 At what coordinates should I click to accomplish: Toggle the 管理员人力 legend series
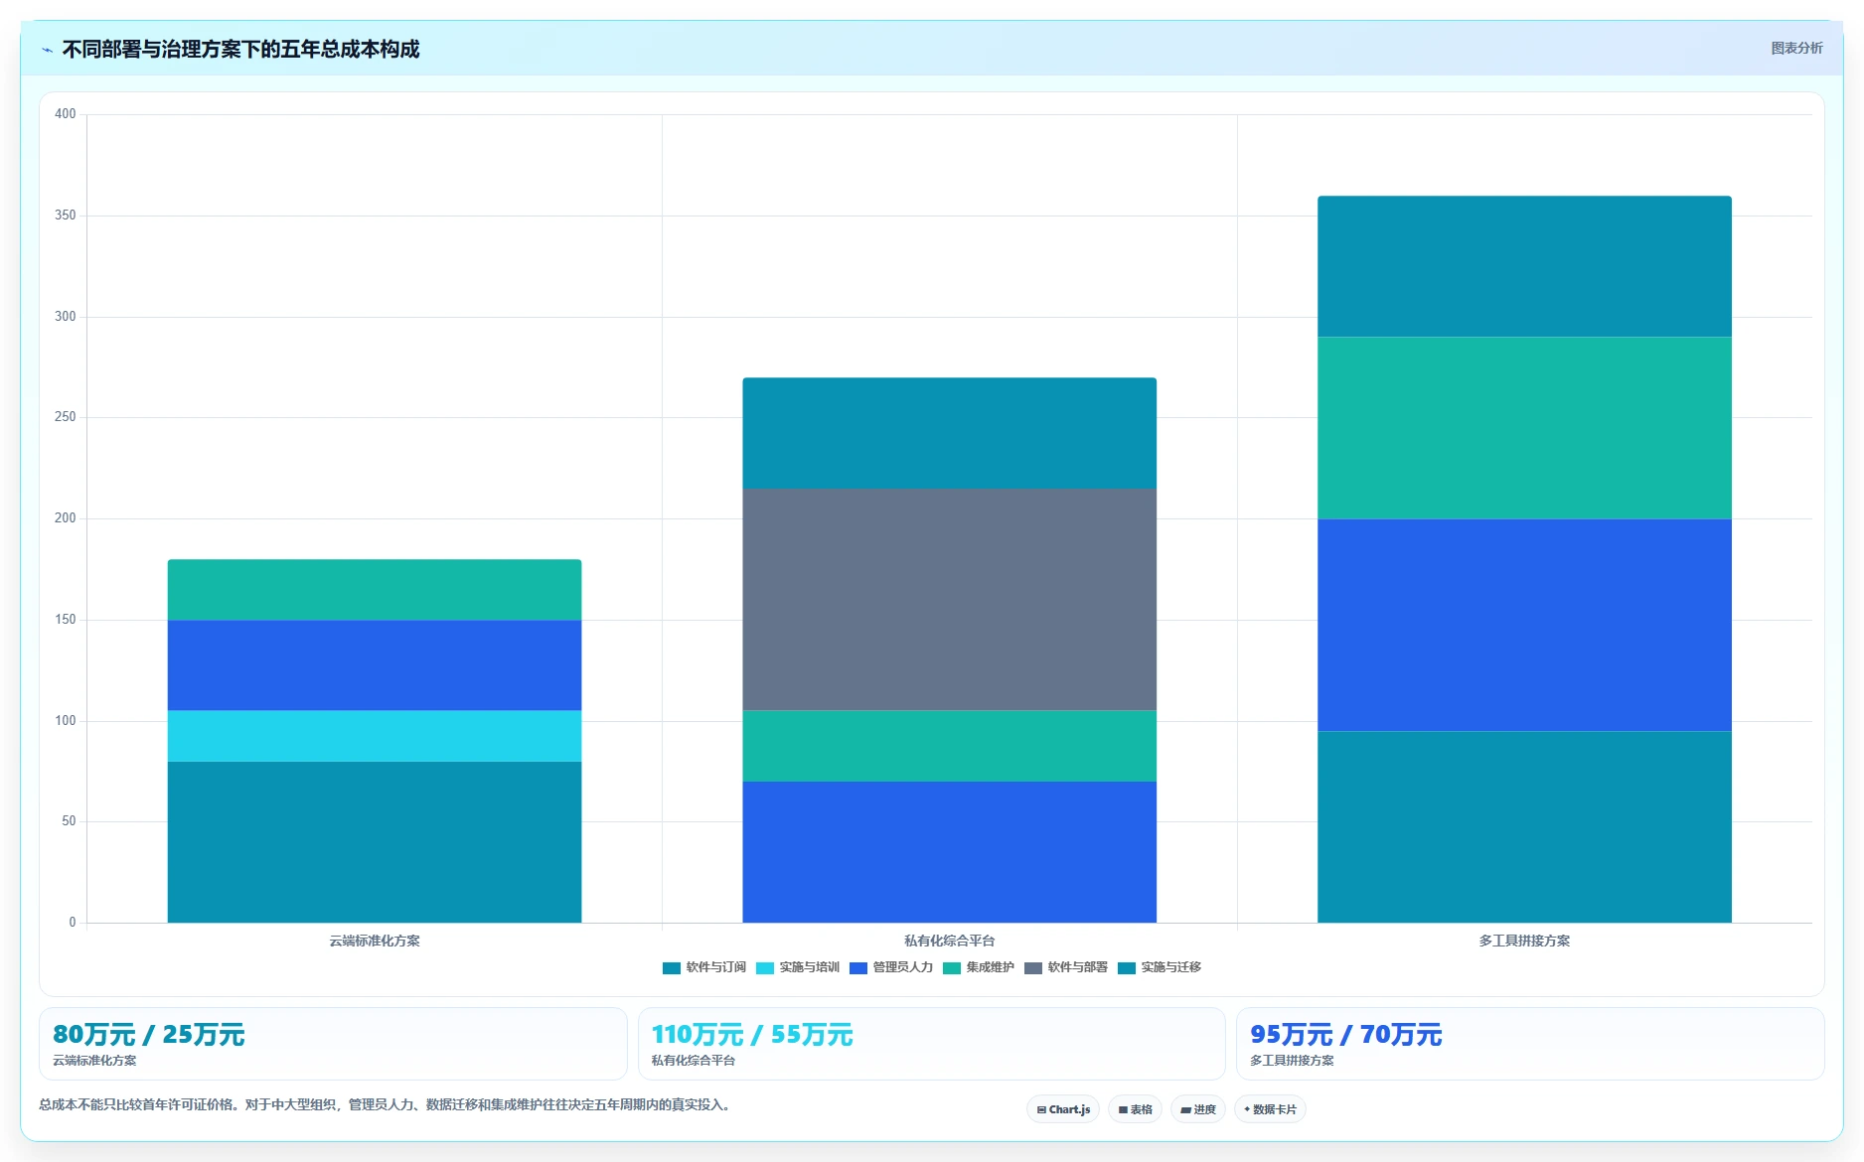[x=890, y=967]
